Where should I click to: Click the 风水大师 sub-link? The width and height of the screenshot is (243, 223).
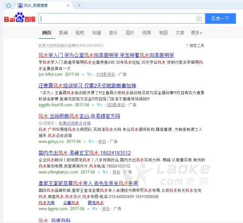click(x=47, y=203)
